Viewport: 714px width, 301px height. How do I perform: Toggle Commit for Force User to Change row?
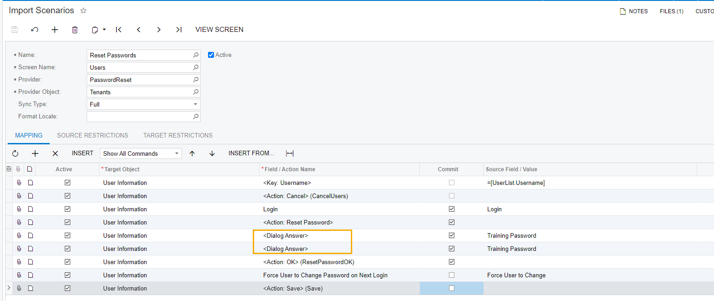(x=452, y=275)
